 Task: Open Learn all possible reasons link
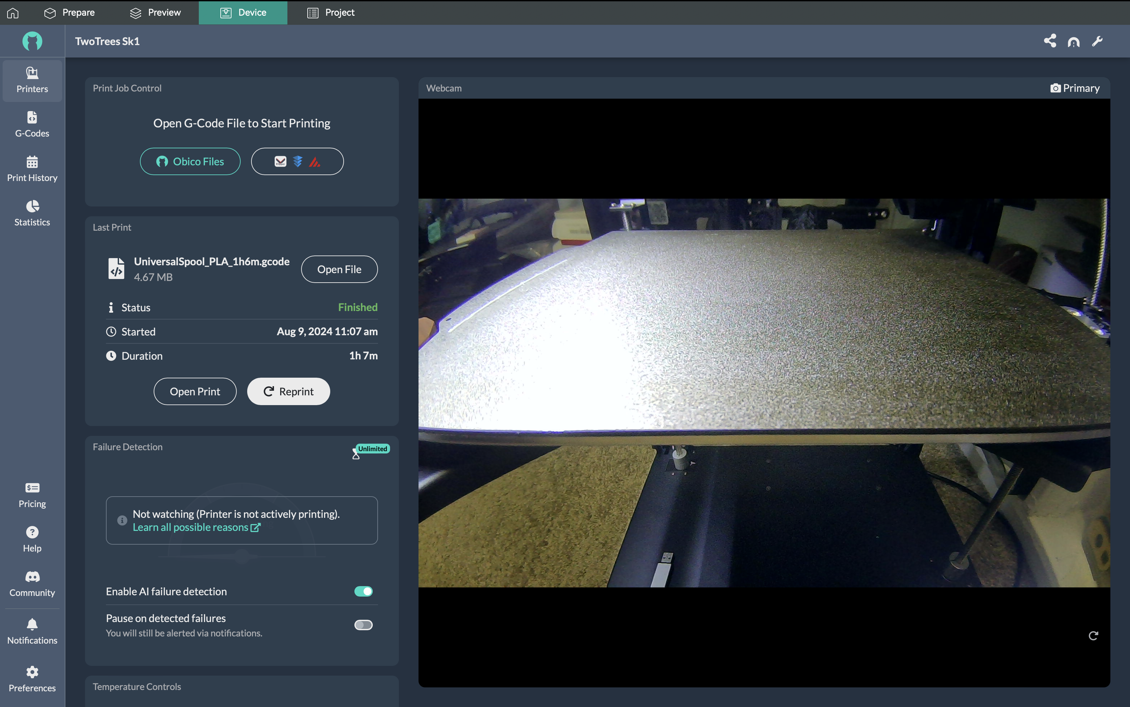point(197,527)
